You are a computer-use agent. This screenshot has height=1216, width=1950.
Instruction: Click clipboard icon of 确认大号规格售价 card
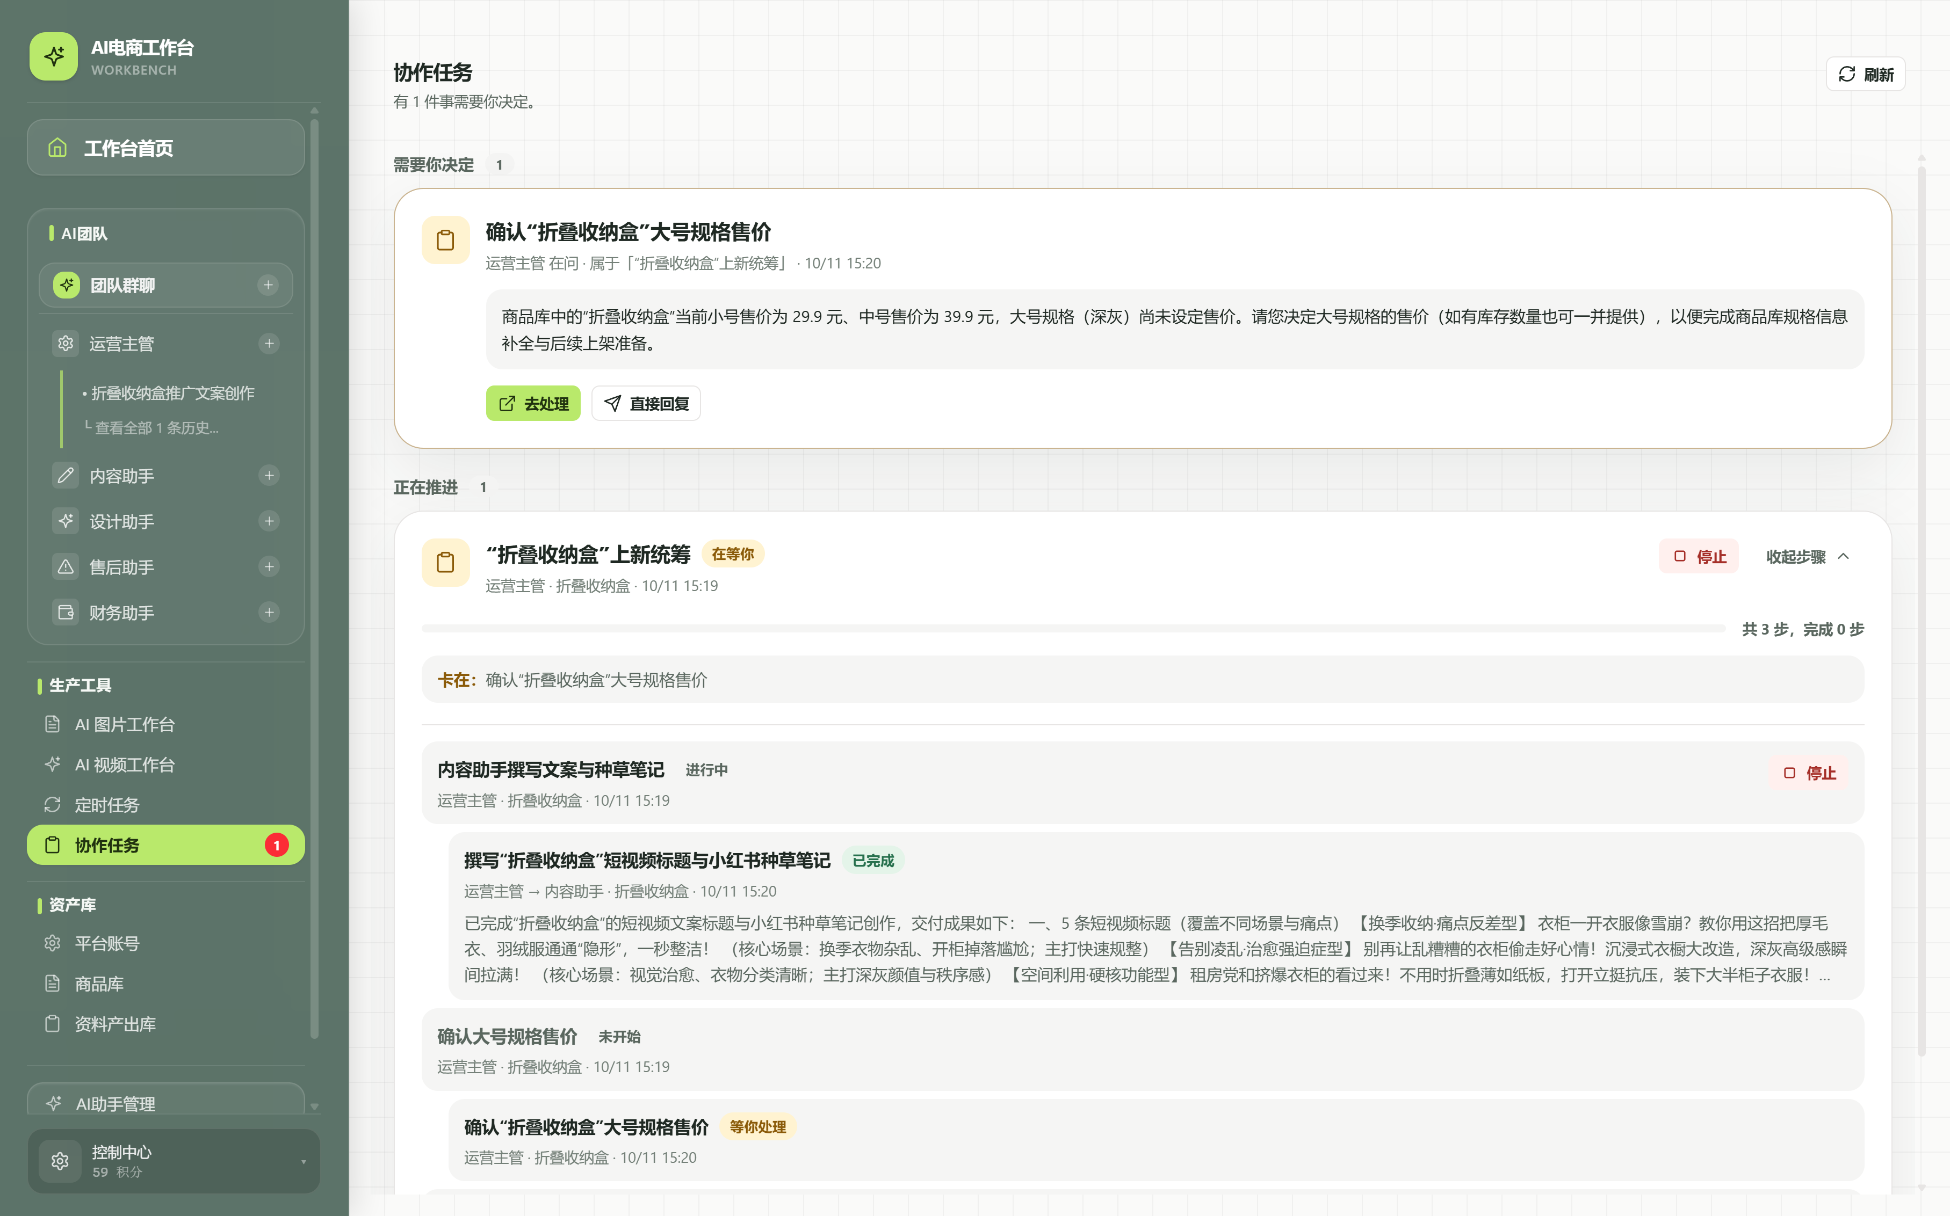pyautogui.click(x=446, y=239)
